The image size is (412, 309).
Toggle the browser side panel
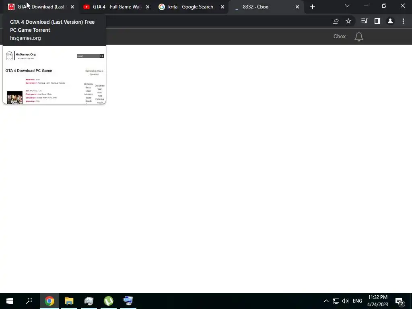tap(377, 21)
